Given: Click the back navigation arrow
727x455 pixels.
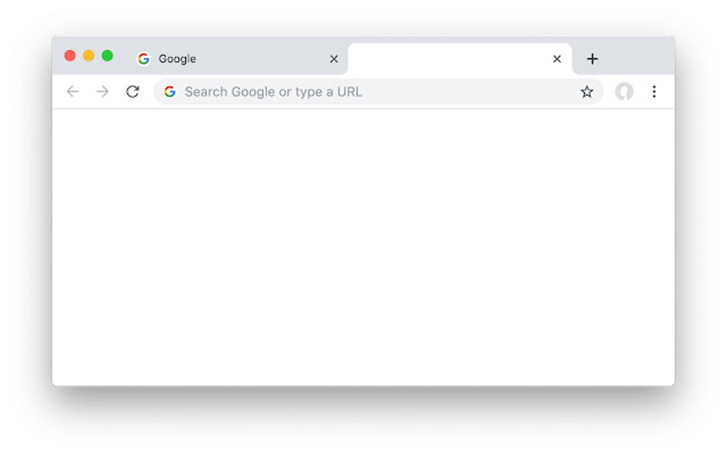Looking at the screenshot, I should click(x=72, y=91).
